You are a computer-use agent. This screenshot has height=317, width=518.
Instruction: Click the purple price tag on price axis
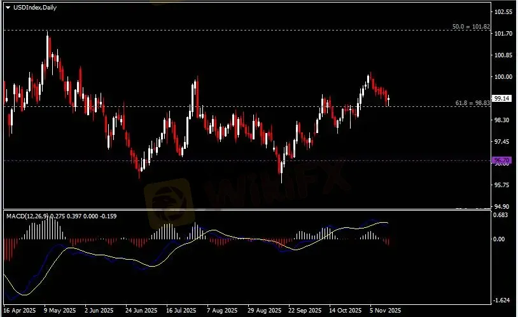(x=501, y=160)
